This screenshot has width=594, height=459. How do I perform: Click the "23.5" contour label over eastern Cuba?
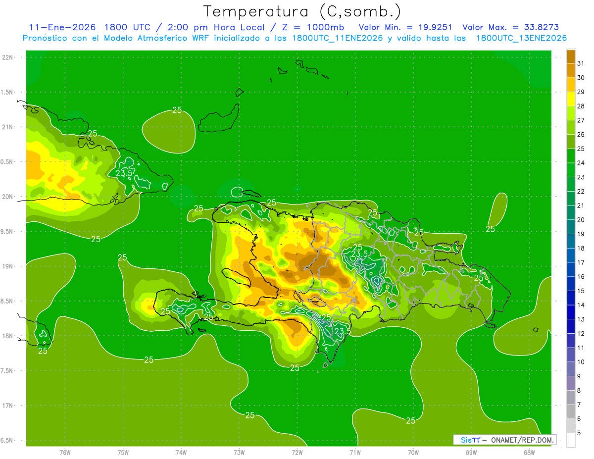point(124,173)
